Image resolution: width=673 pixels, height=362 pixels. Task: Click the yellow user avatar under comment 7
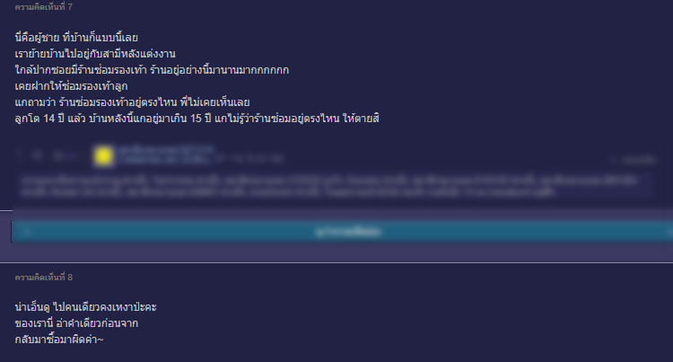pos(104,156)
